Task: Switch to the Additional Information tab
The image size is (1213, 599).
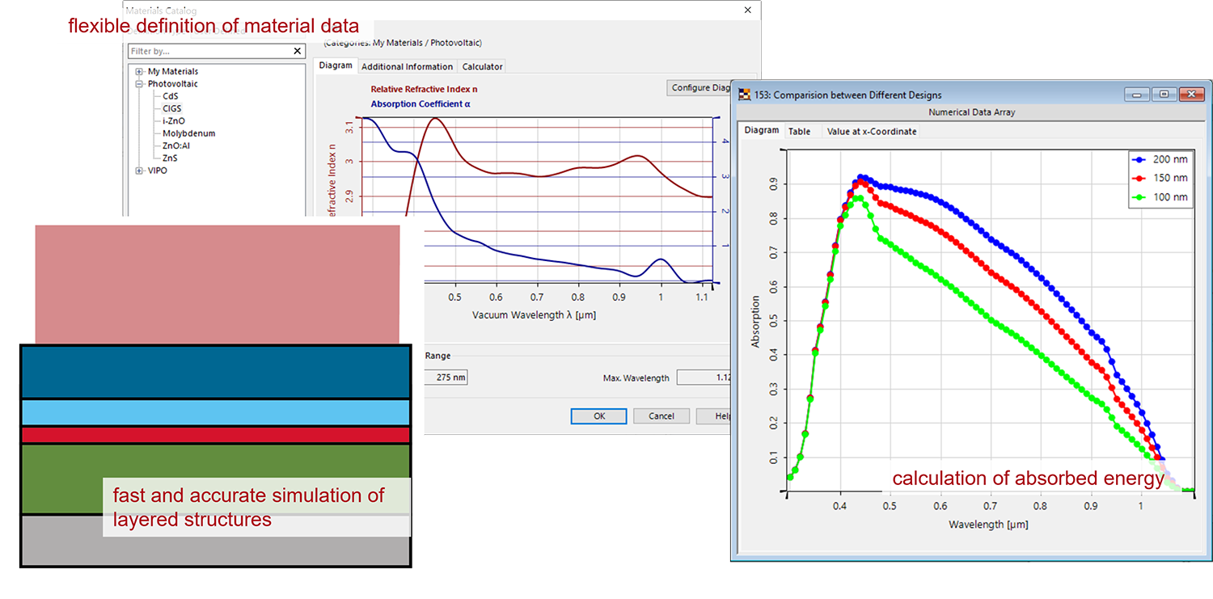Action: 407,66
